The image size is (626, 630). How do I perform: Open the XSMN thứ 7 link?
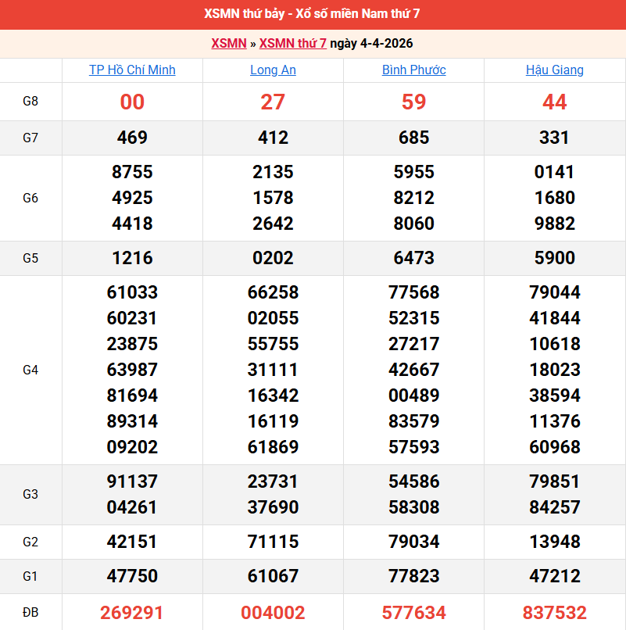tap(292, 43)
